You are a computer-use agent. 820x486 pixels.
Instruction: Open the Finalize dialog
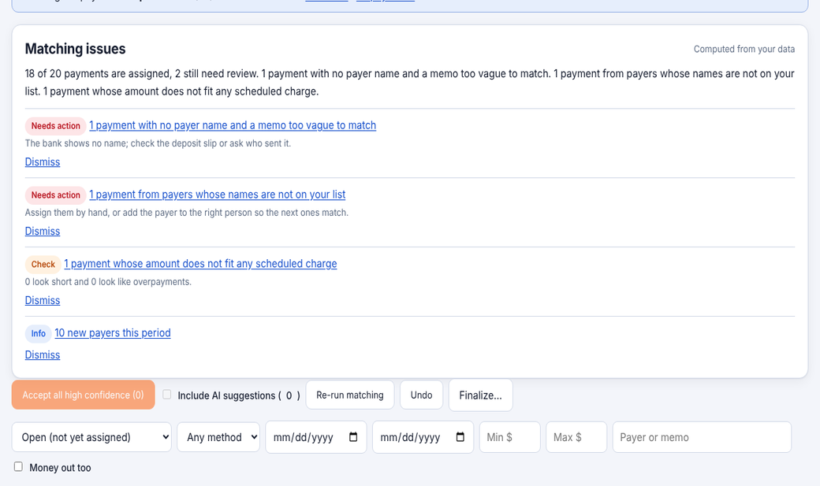coord(481,395)
